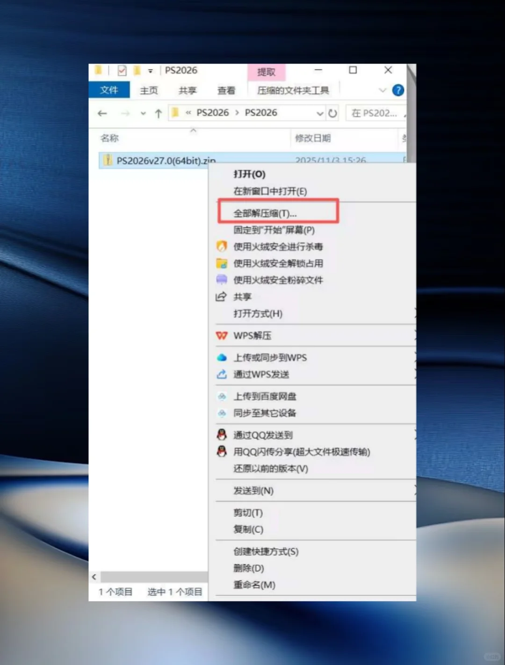505x665 pixels.
Task: Copy the file using 复制(C)
Action: 247,529
